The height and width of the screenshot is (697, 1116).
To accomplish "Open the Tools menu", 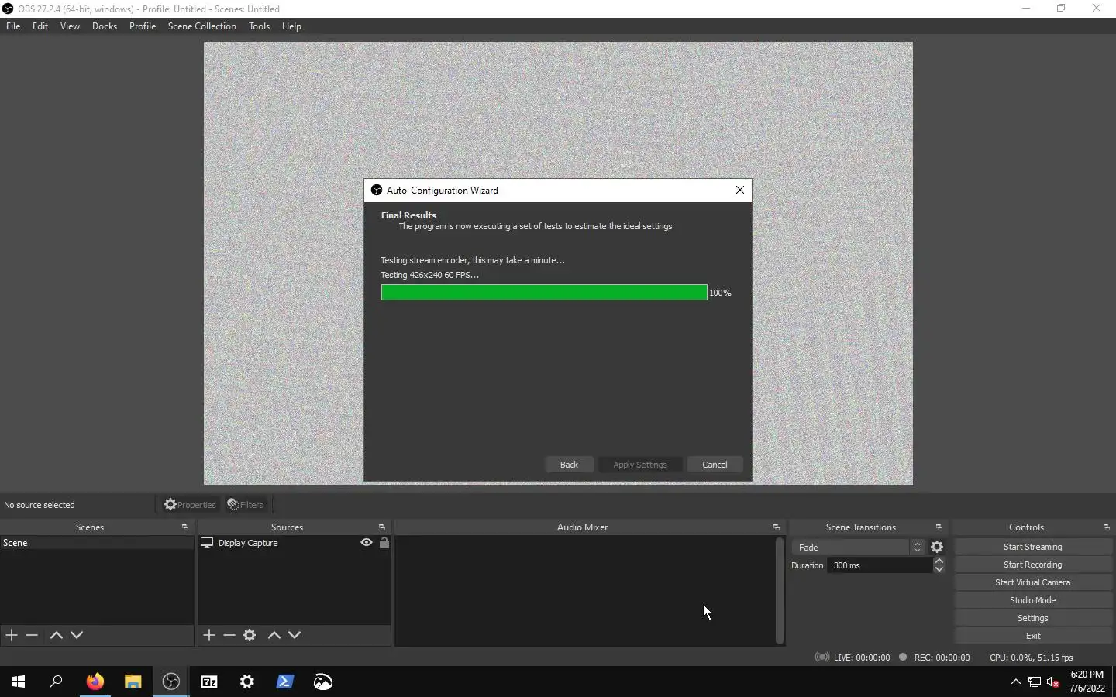I will [259, 26].
